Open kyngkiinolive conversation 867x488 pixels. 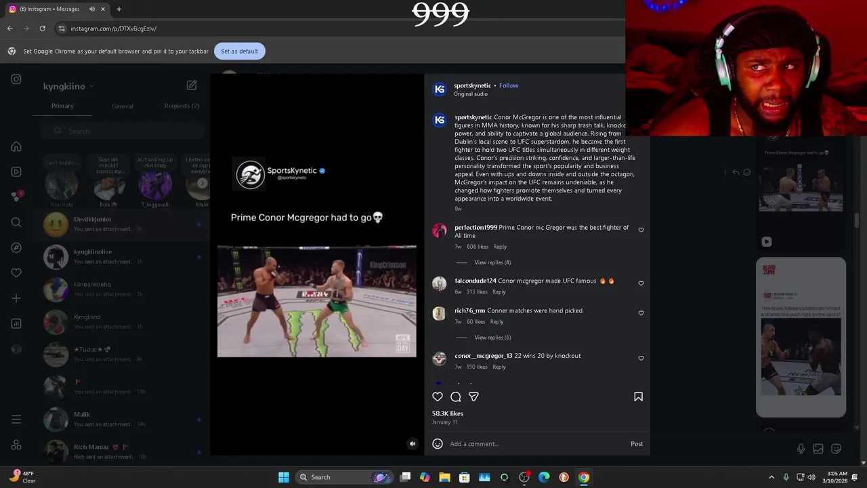(123, 256)
